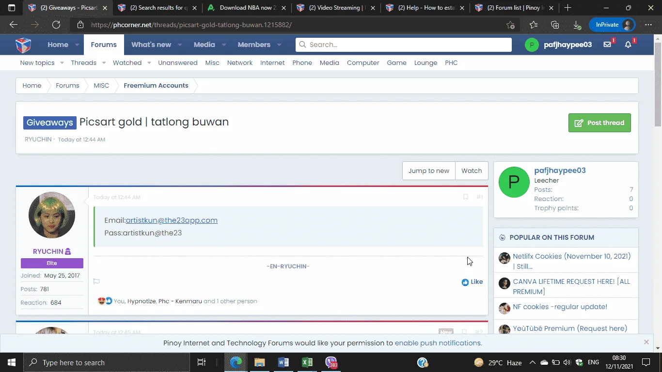
Task: Dismiss the push notification banner
Action: pyautogui.click(x=646, y=342)
